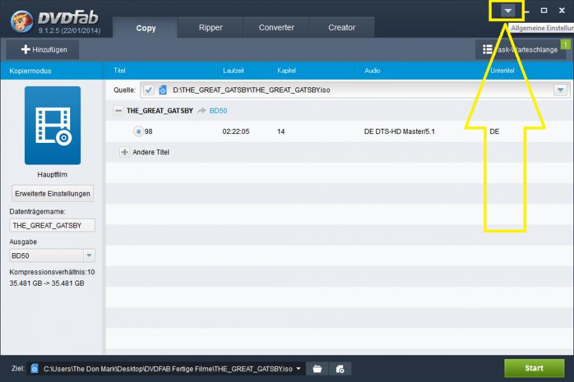Click the DVDFab monkey logo
The width and height of the screenshot is (574, 382).
[23, 20]
